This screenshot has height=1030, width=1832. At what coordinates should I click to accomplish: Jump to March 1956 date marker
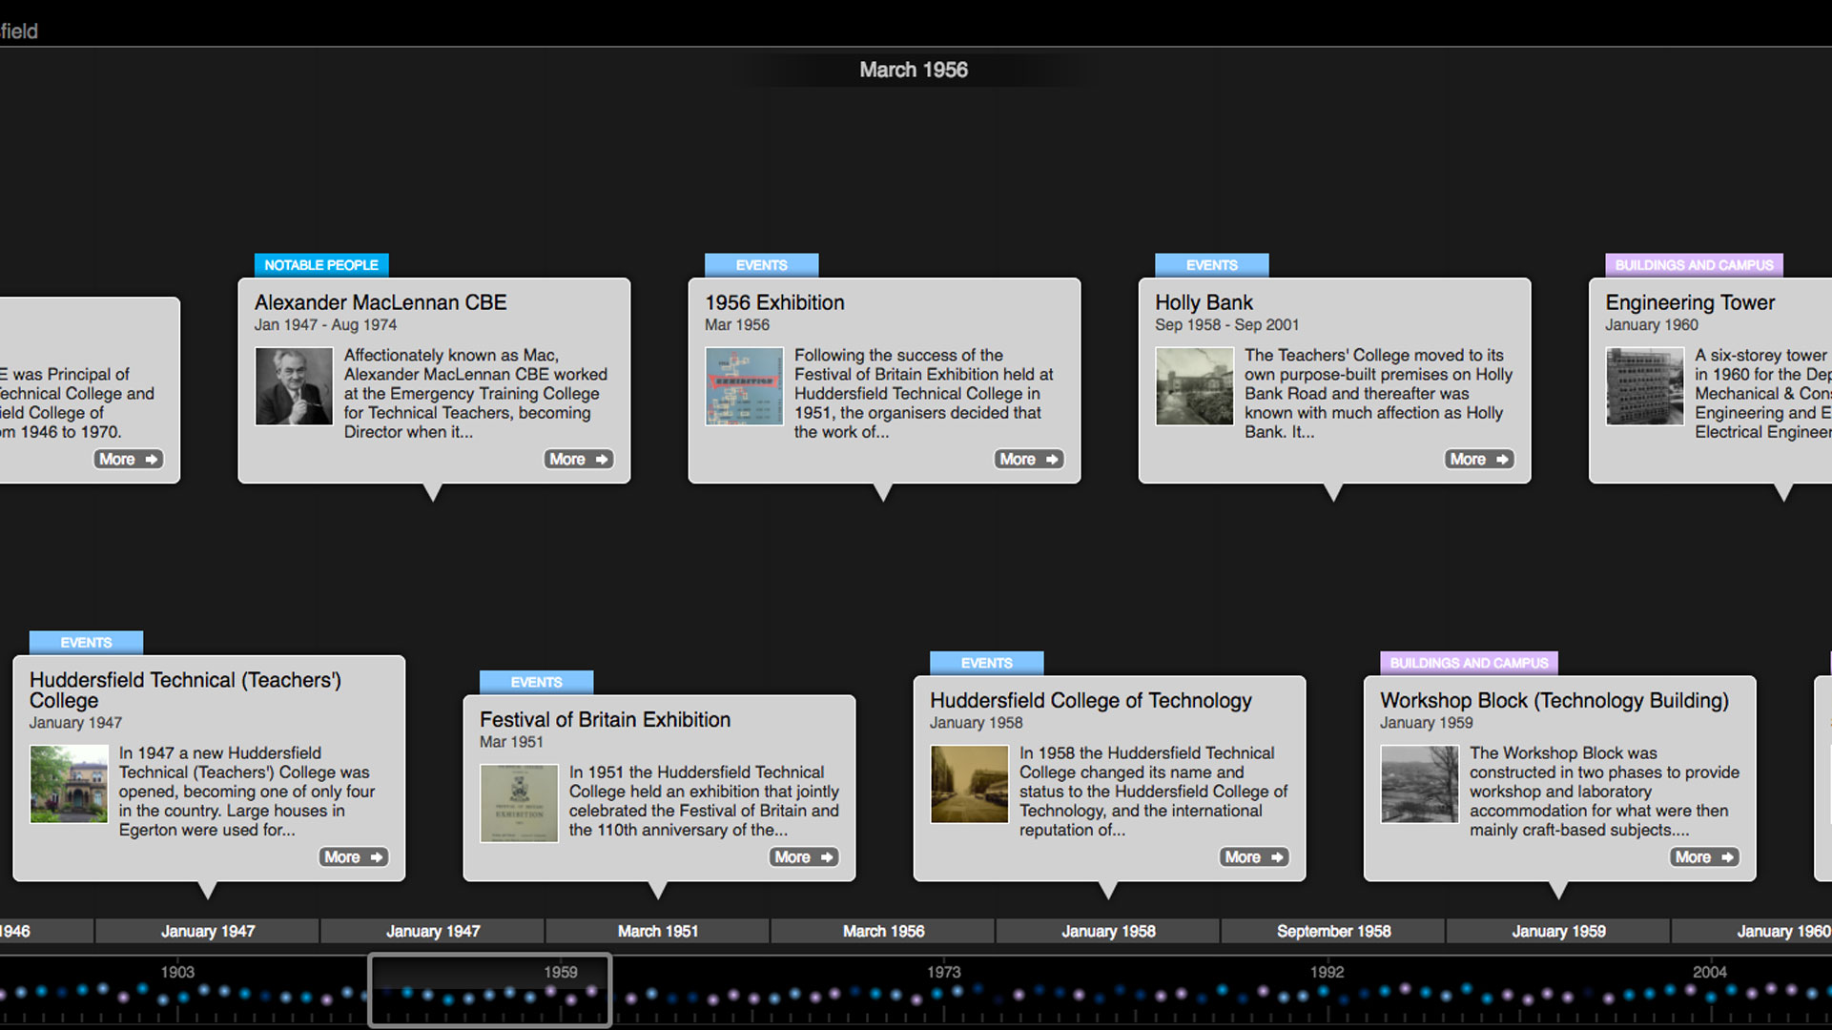coord(883,931)
